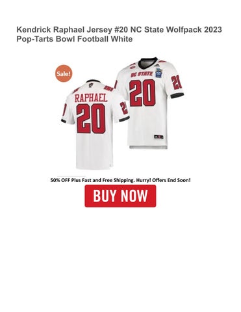Click the logo below back jersey collar
Viewport: 241px width, 312px height.
coord(91,84)
